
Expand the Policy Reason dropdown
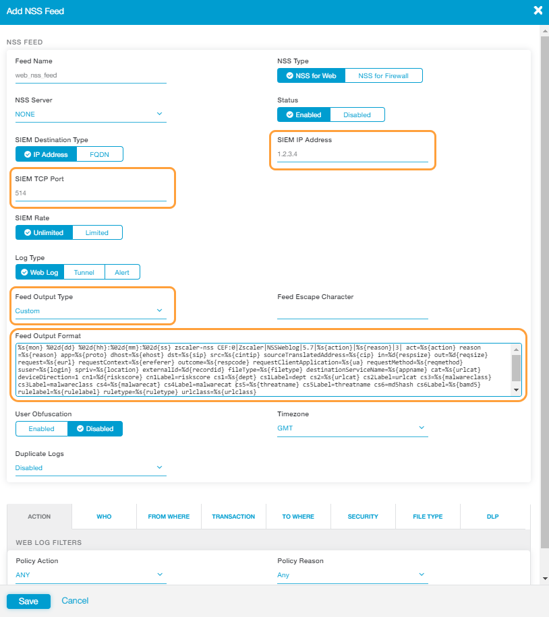352,575
